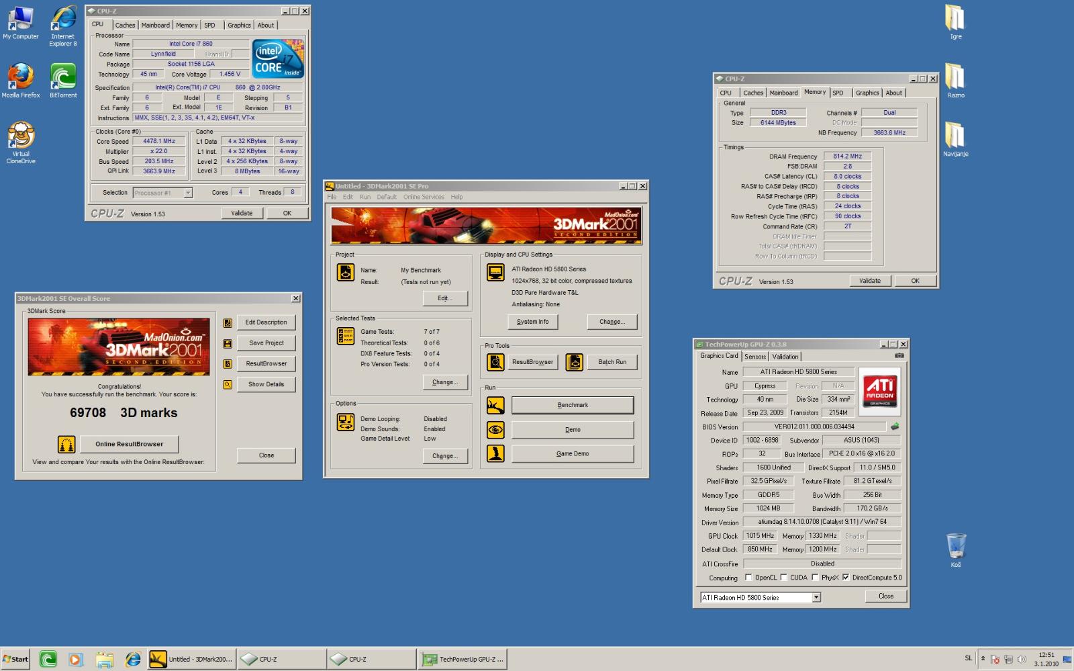The height and width of the screenshot is (671, 1074).
Task: Open Graphics tab in right CPU-Z window
Action: [867, 93]
